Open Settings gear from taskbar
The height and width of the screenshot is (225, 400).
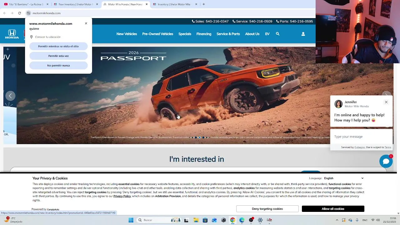coord(260,220)
